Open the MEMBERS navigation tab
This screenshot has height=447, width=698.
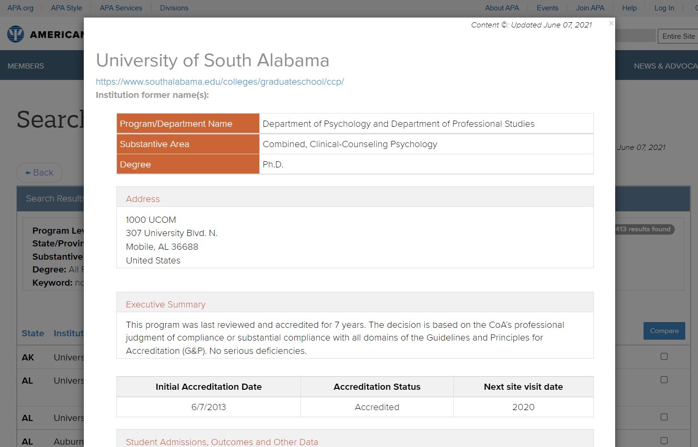tap(26, 66)
